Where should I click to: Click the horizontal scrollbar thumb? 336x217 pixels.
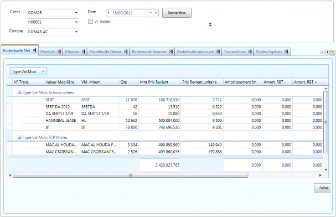click(131, 175)
